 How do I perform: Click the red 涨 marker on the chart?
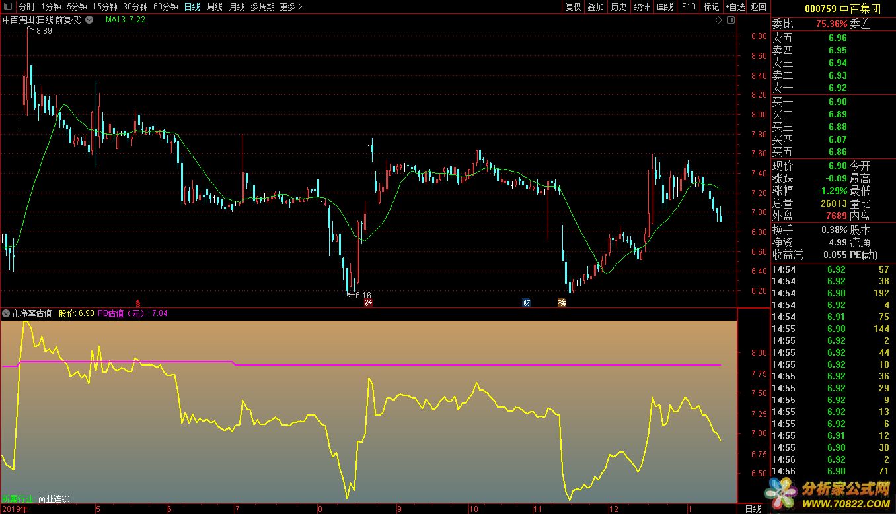[368, 303]
